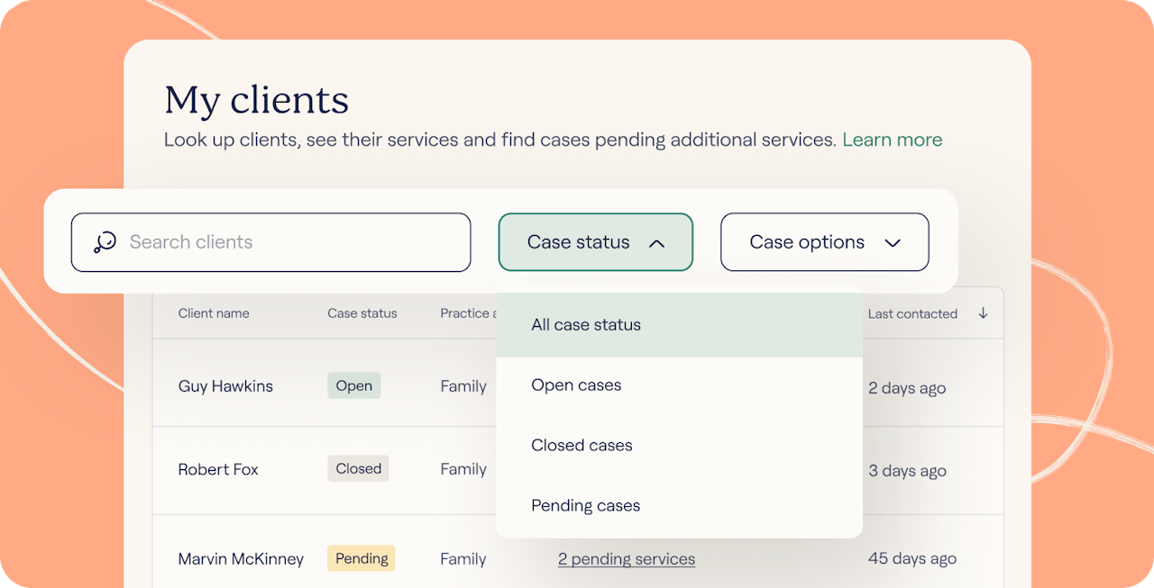The width and height of the screenshot is (1154, 588).
Task: Open Guy Hawkins client row
Action: pos(225,386)
